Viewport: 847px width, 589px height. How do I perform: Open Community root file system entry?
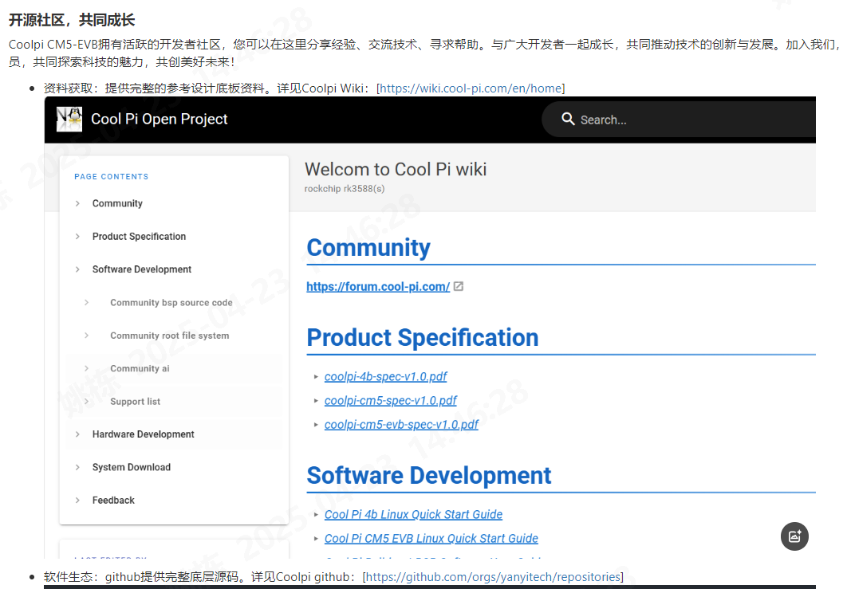tap(169, 336)
